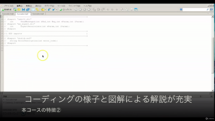
Task: Switch to the Kyosuke.mqh tab
Action: [x=23, y=14]
